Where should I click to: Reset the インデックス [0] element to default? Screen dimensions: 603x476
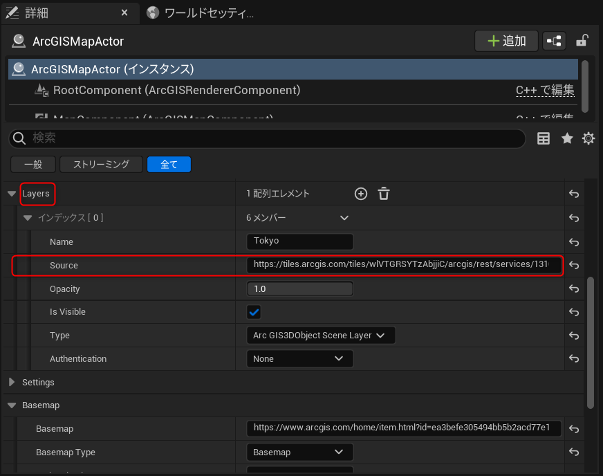point(574,218)
